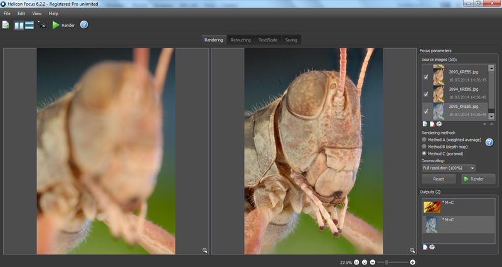Screen dimensions: 502x267
Task: Uncheck the 2095_KREBS.jpg source image
Action: 426,112
